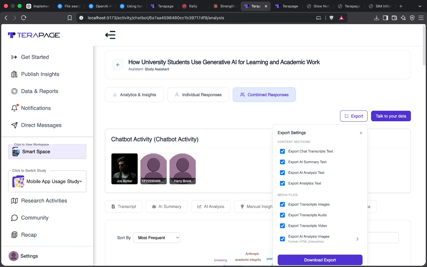Image resolution: width=427 pixels, height=267 pixels.
Task: Toggle the browser sidebar panel icon
Action: tap(386, 18)
